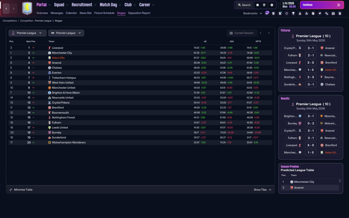Open the 9+ messages speech bubble icon
349x218 pixels.
267,13
